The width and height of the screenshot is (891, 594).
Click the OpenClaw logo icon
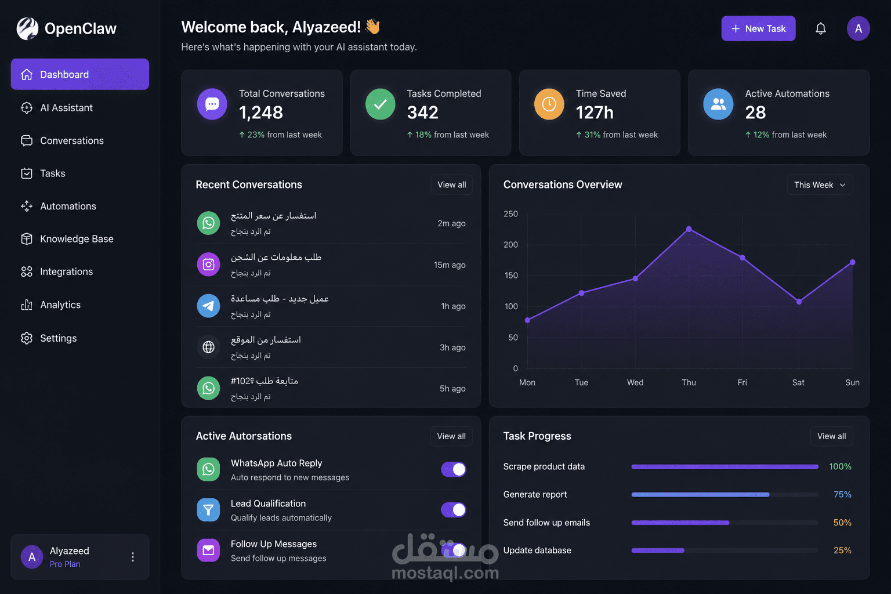pyautogui.click(x=27, y=28)
